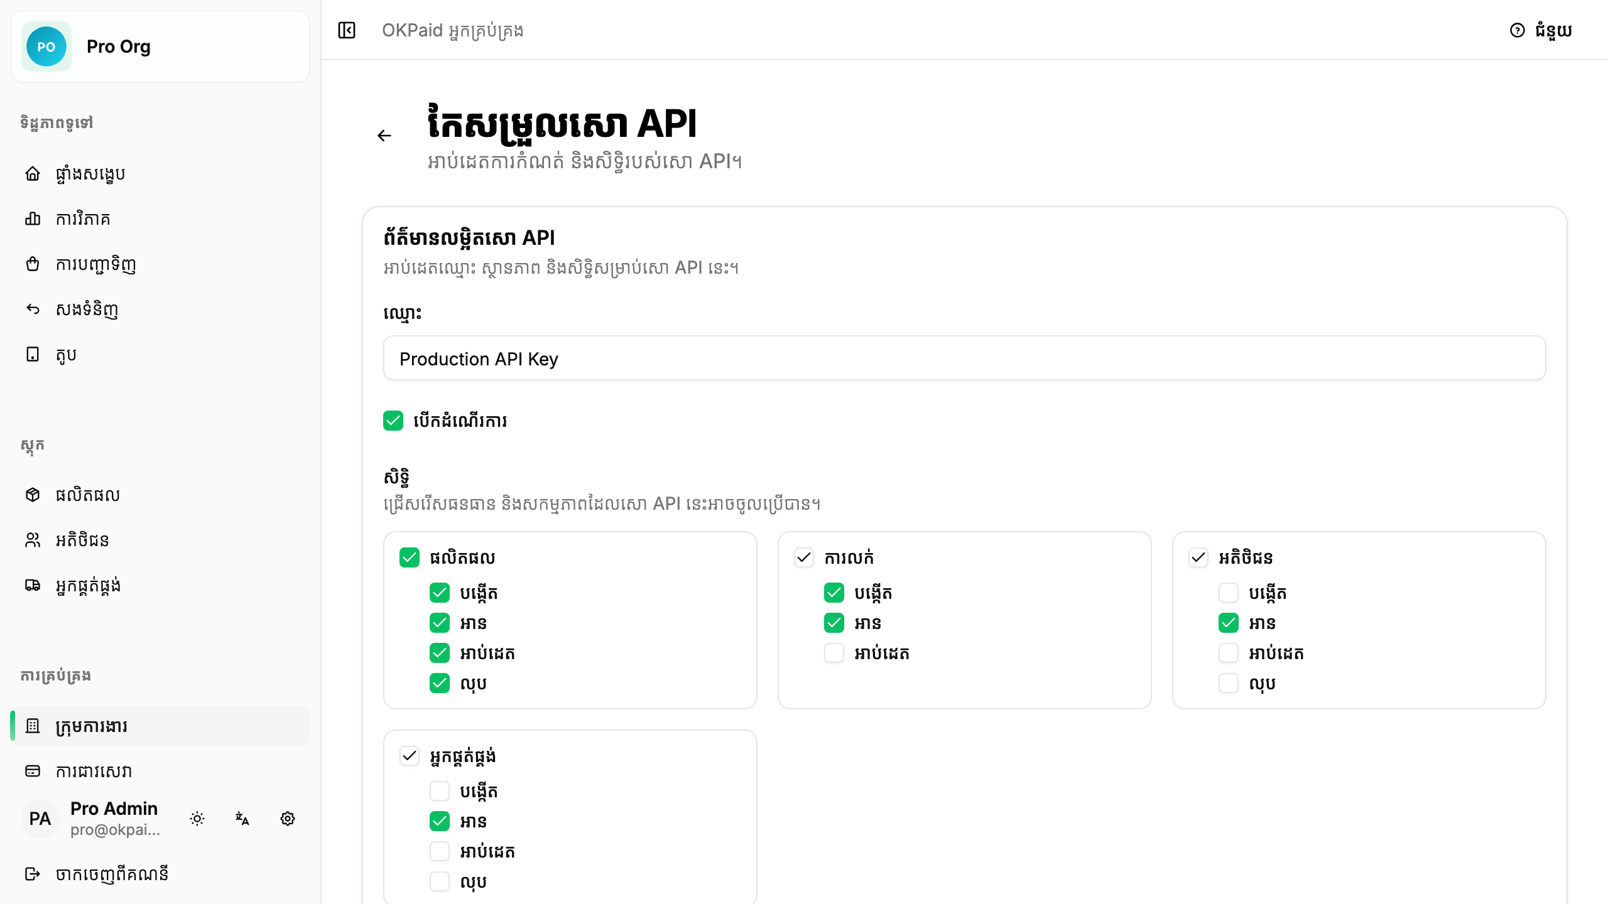Open the analytics bar chart item
Screen dimensions: 1608x904
pyautogui.click(x=161, y=218)
